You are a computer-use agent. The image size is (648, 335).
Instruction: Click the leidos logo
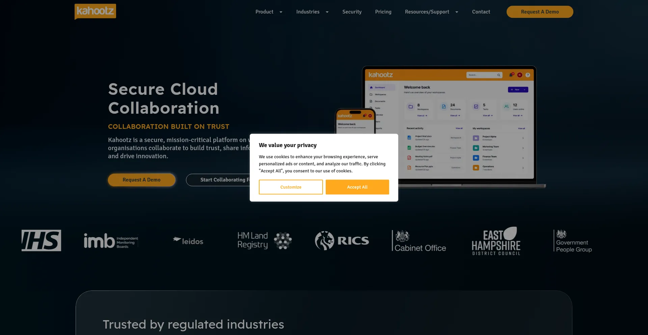[x=188, y=241]
